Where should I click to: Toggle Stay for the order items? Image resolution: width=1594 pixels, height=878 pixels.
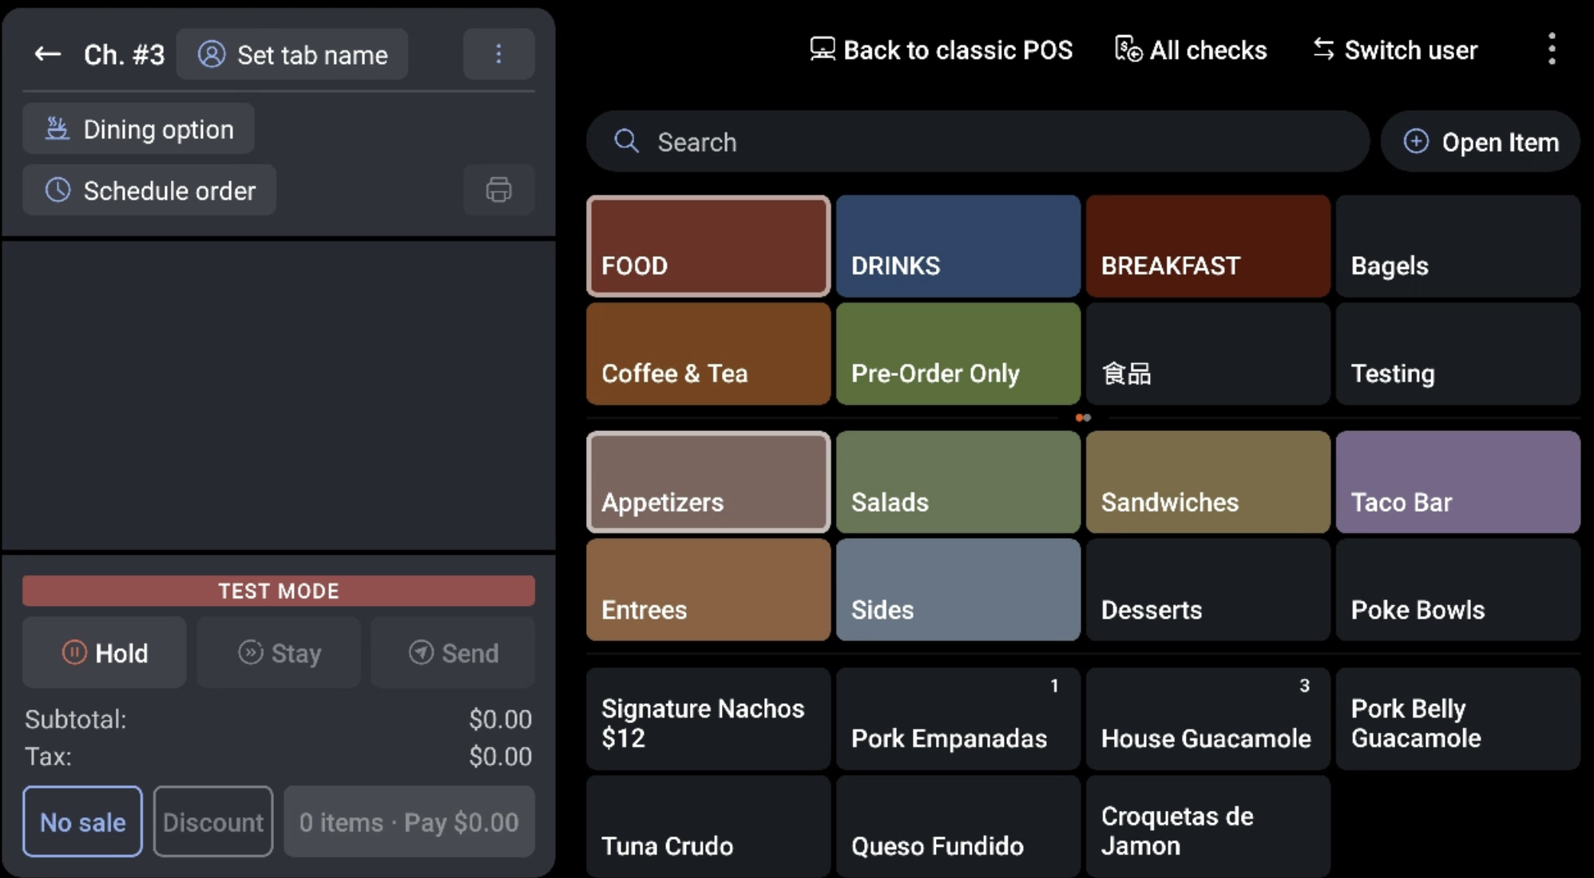(278, 652)
